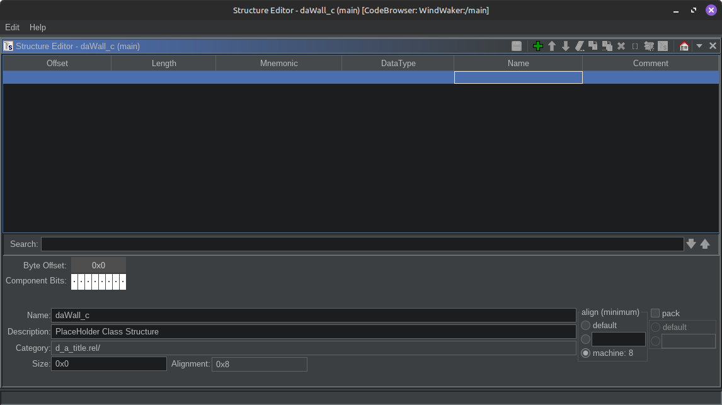Enable the pack checkbox
722x405 pixels.
(x=655, y=313)
